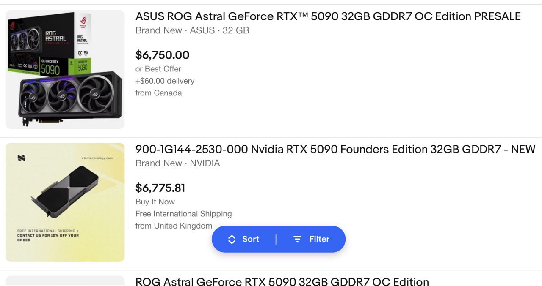Click the seller logo in the Founders Edition image
The height and width of the screenshot is (286, 542).
22,158
